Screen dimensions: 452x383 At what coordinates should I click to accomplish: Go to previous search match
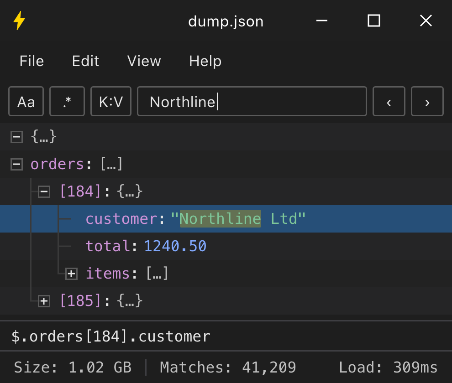coord(389,101)
